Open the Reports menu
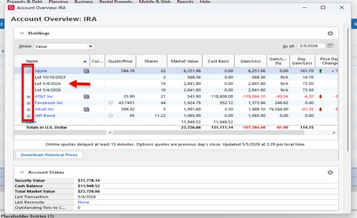The width and height of the screenshot is (357, 218). point(185,2)
